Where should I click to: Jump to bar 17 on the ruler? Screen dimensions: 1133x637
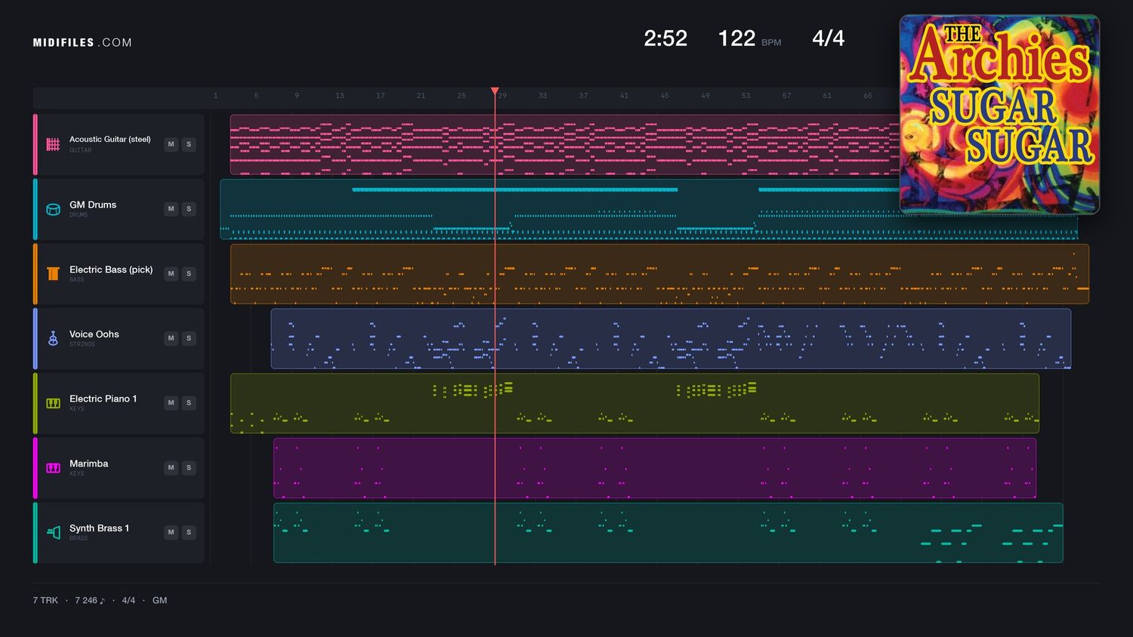tap(381, 96)
